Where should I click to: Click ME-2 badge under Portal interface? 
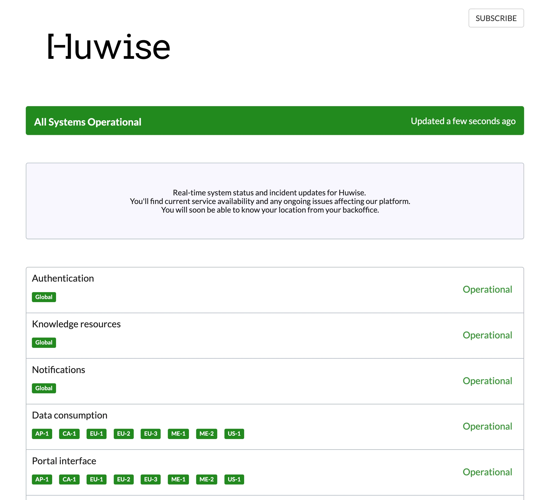tap(206, 479)
